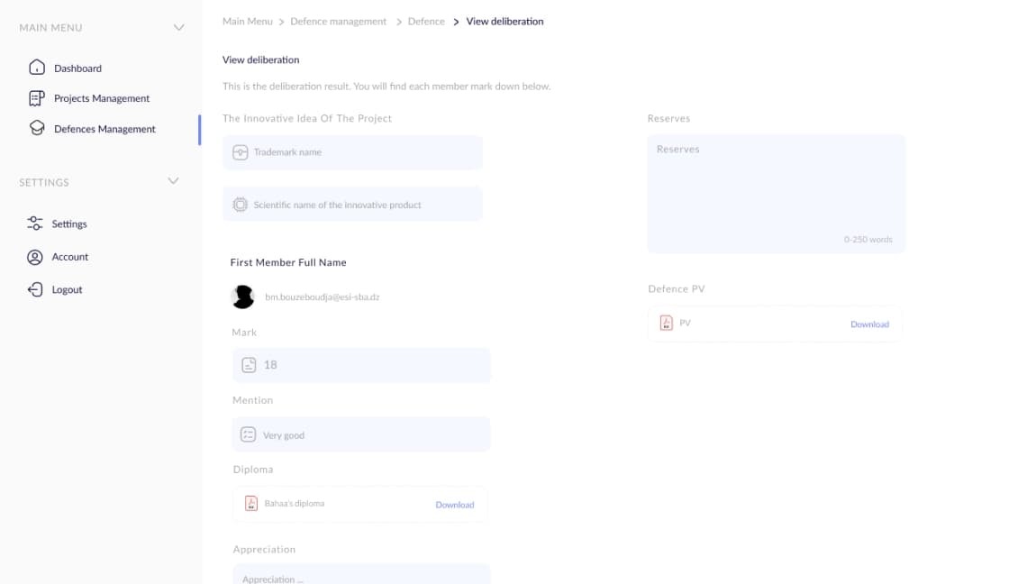Click the PDF icon in Defence PV row
This screenshot has width=1027, height=584.
tap(666, 323)
